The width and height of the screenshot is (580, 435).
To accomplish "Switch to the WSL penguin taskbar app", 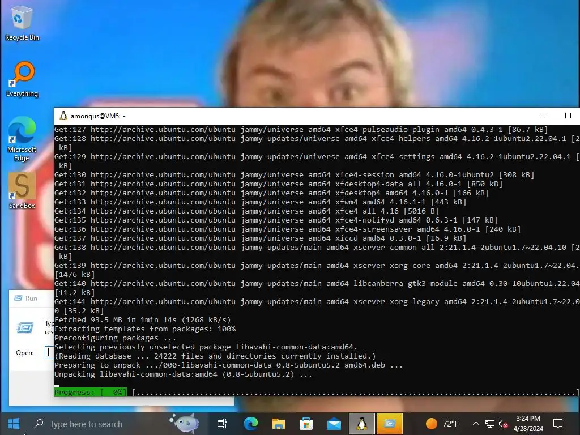I will point(362,424).
